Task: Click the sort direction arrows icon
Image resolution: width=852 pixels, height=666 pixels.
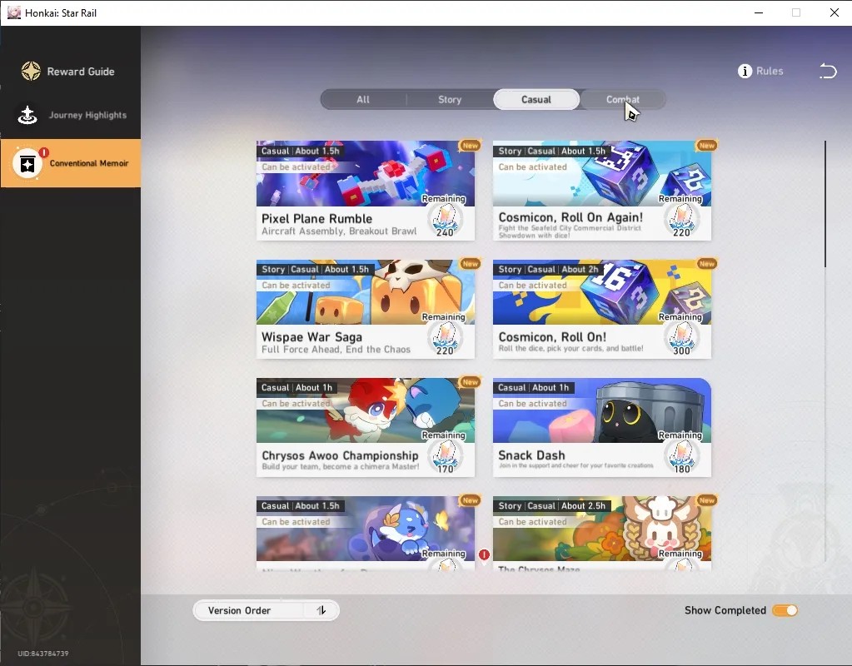Action: 321,610
